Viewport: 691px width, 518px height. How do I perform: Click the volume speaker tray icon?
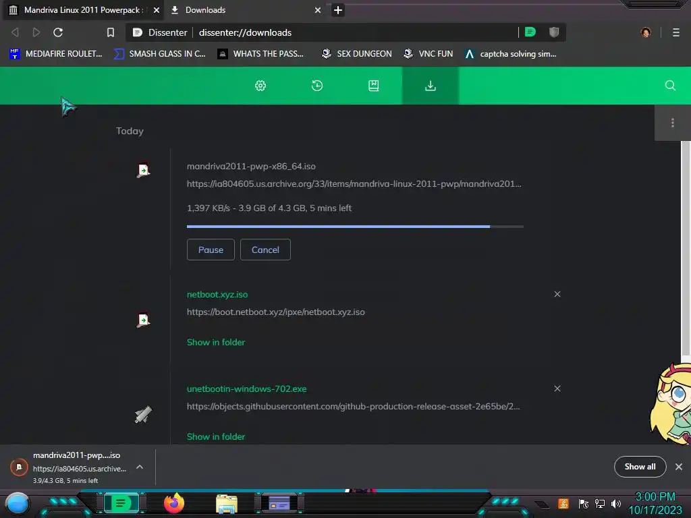point(616,503)
